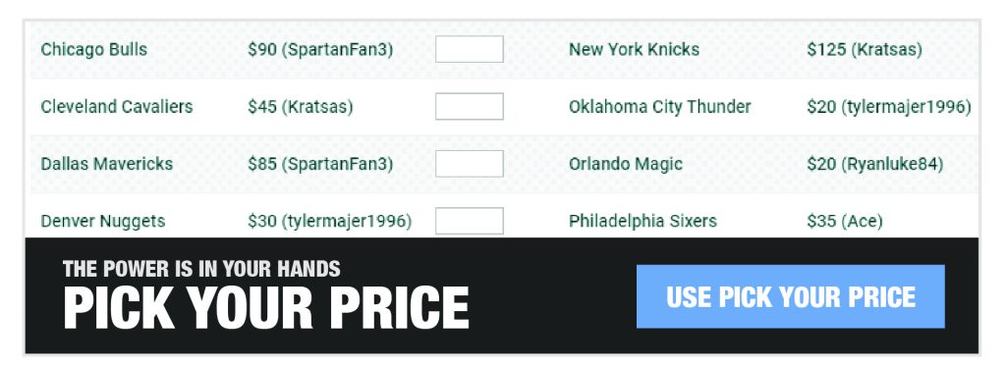Click the $125 (Kratsas) Knicks bid
The width and height of the screenshot is (1006, 365).
865,49
